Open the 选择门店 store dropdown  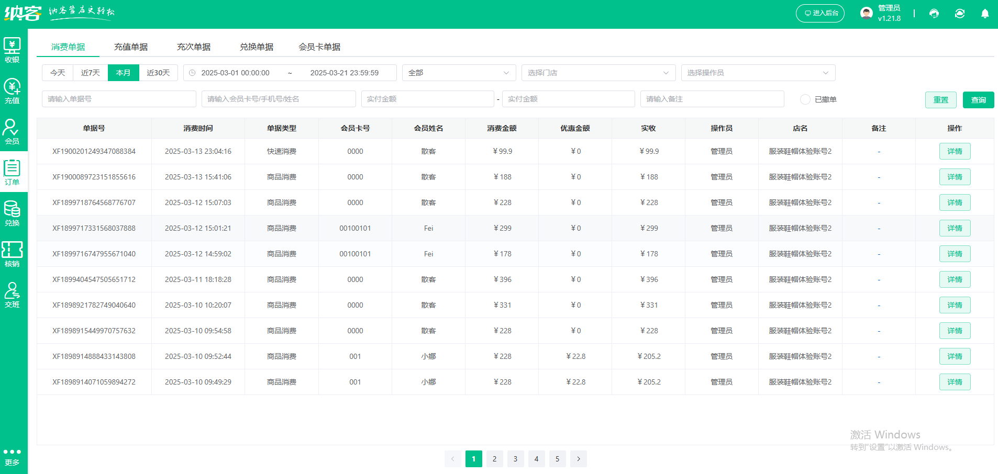[598, 73]
